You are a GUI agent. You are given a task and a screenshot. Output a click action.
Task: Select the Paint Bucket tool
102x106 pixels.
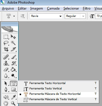pyautogui.click(x=13, y=69)
